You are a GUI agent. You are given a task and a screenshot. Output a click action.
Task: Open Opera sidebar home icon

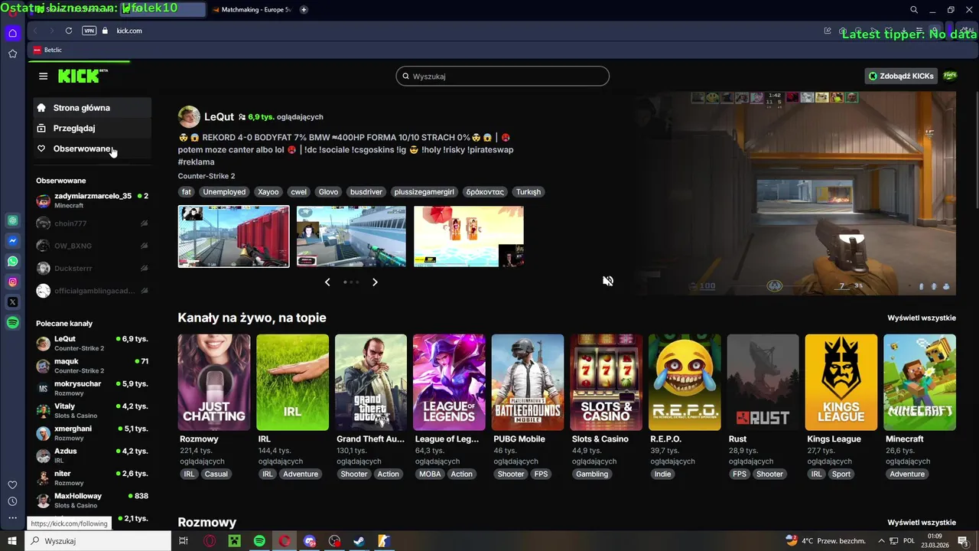point(12,33)
